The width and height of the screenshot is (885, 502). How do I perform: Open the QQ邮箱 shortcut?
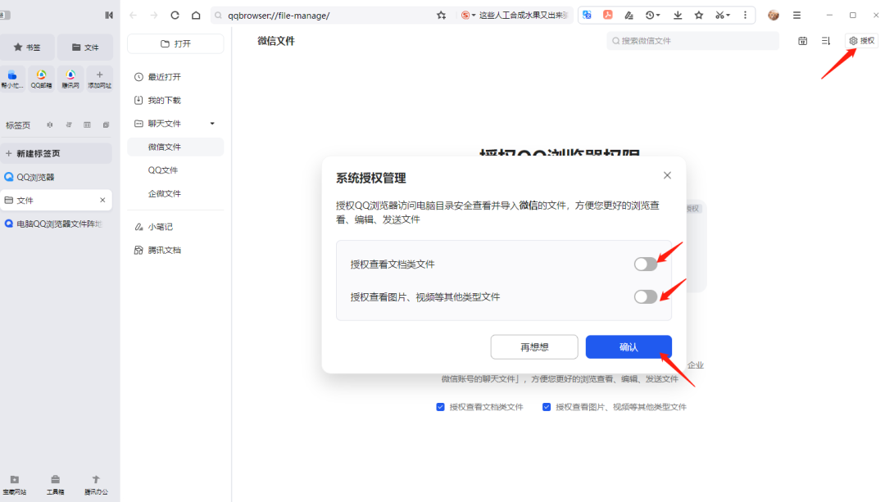pyautogui.click(x=41, y=79)
